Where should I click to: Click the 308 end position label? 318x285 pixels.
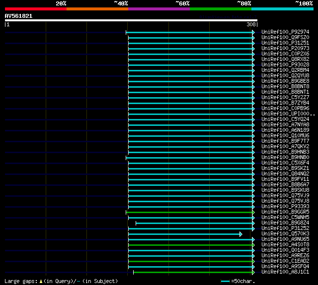[x=251, y=24]
